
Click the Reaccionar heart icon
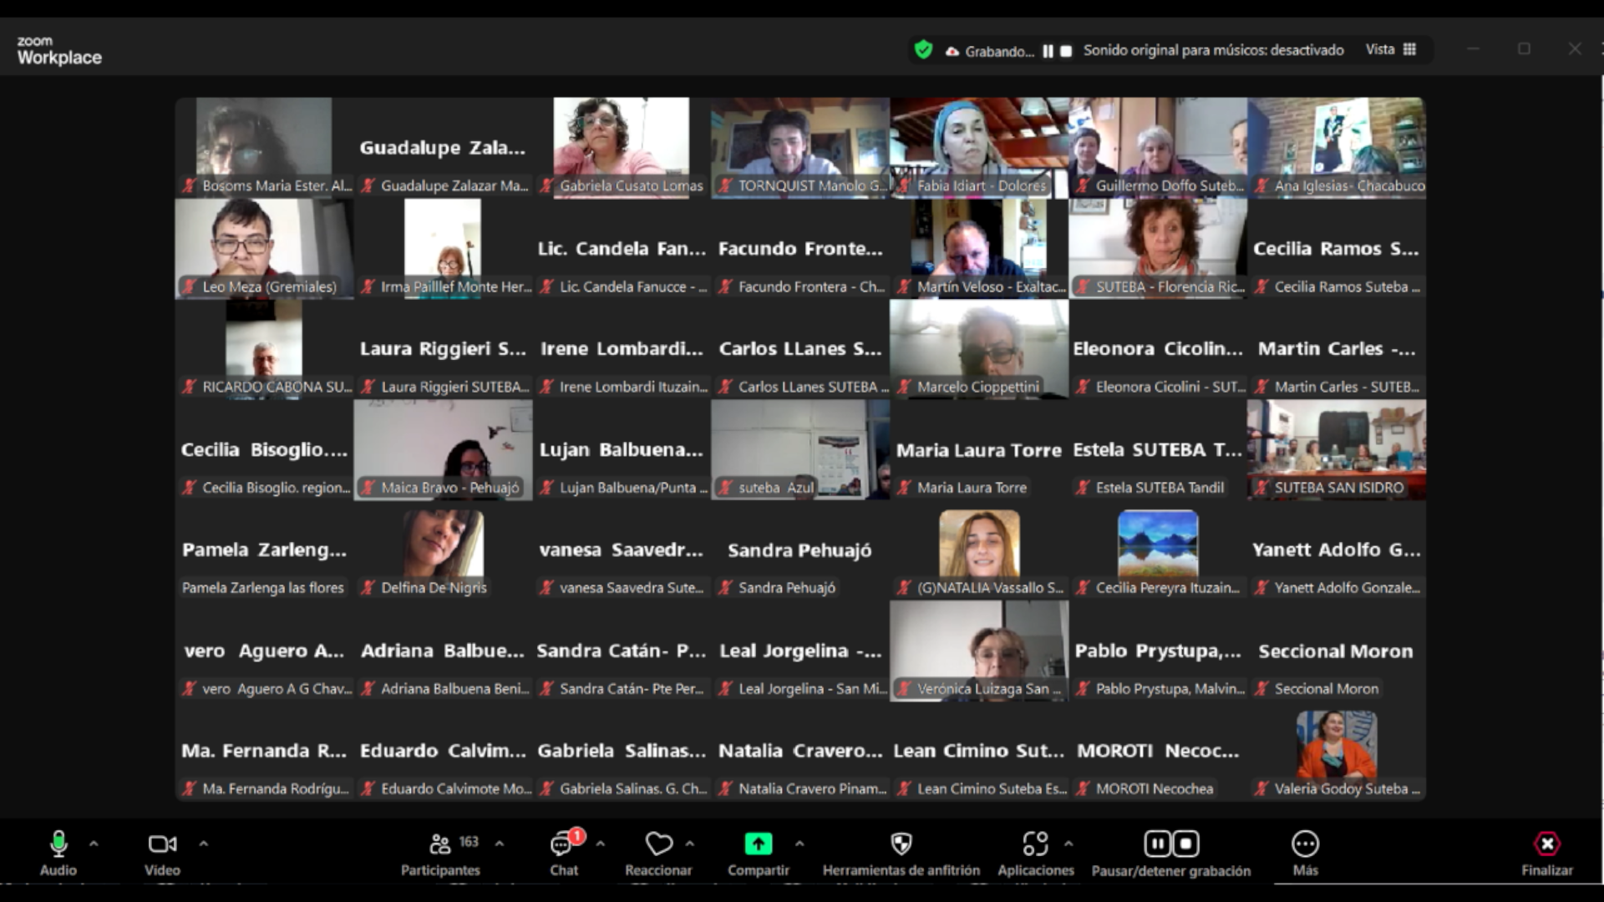click(658, 844)
